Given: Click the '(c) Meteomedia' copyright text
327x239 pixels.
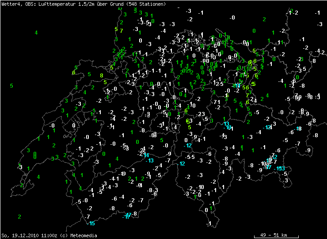Looking at the screenshot, I should pos(79,235).
